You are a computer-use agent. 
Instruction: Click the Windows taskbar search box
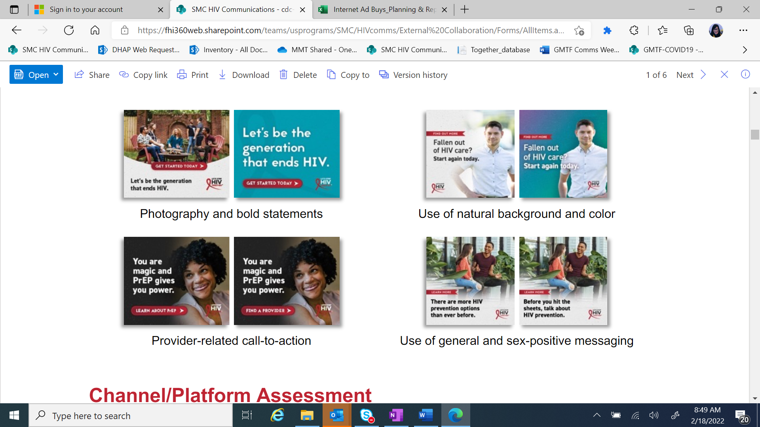click(x=131, y=416)
